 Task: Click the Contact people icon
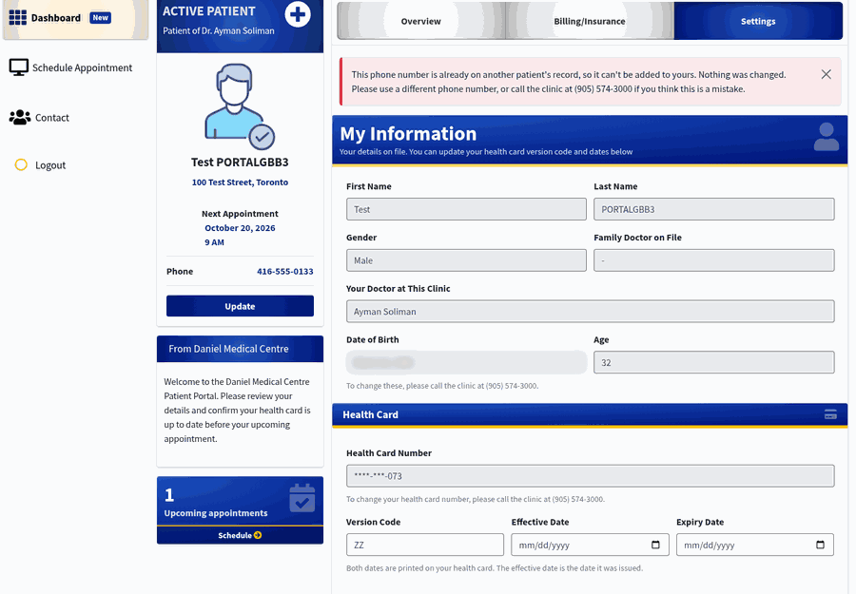(x=20, y=117)
